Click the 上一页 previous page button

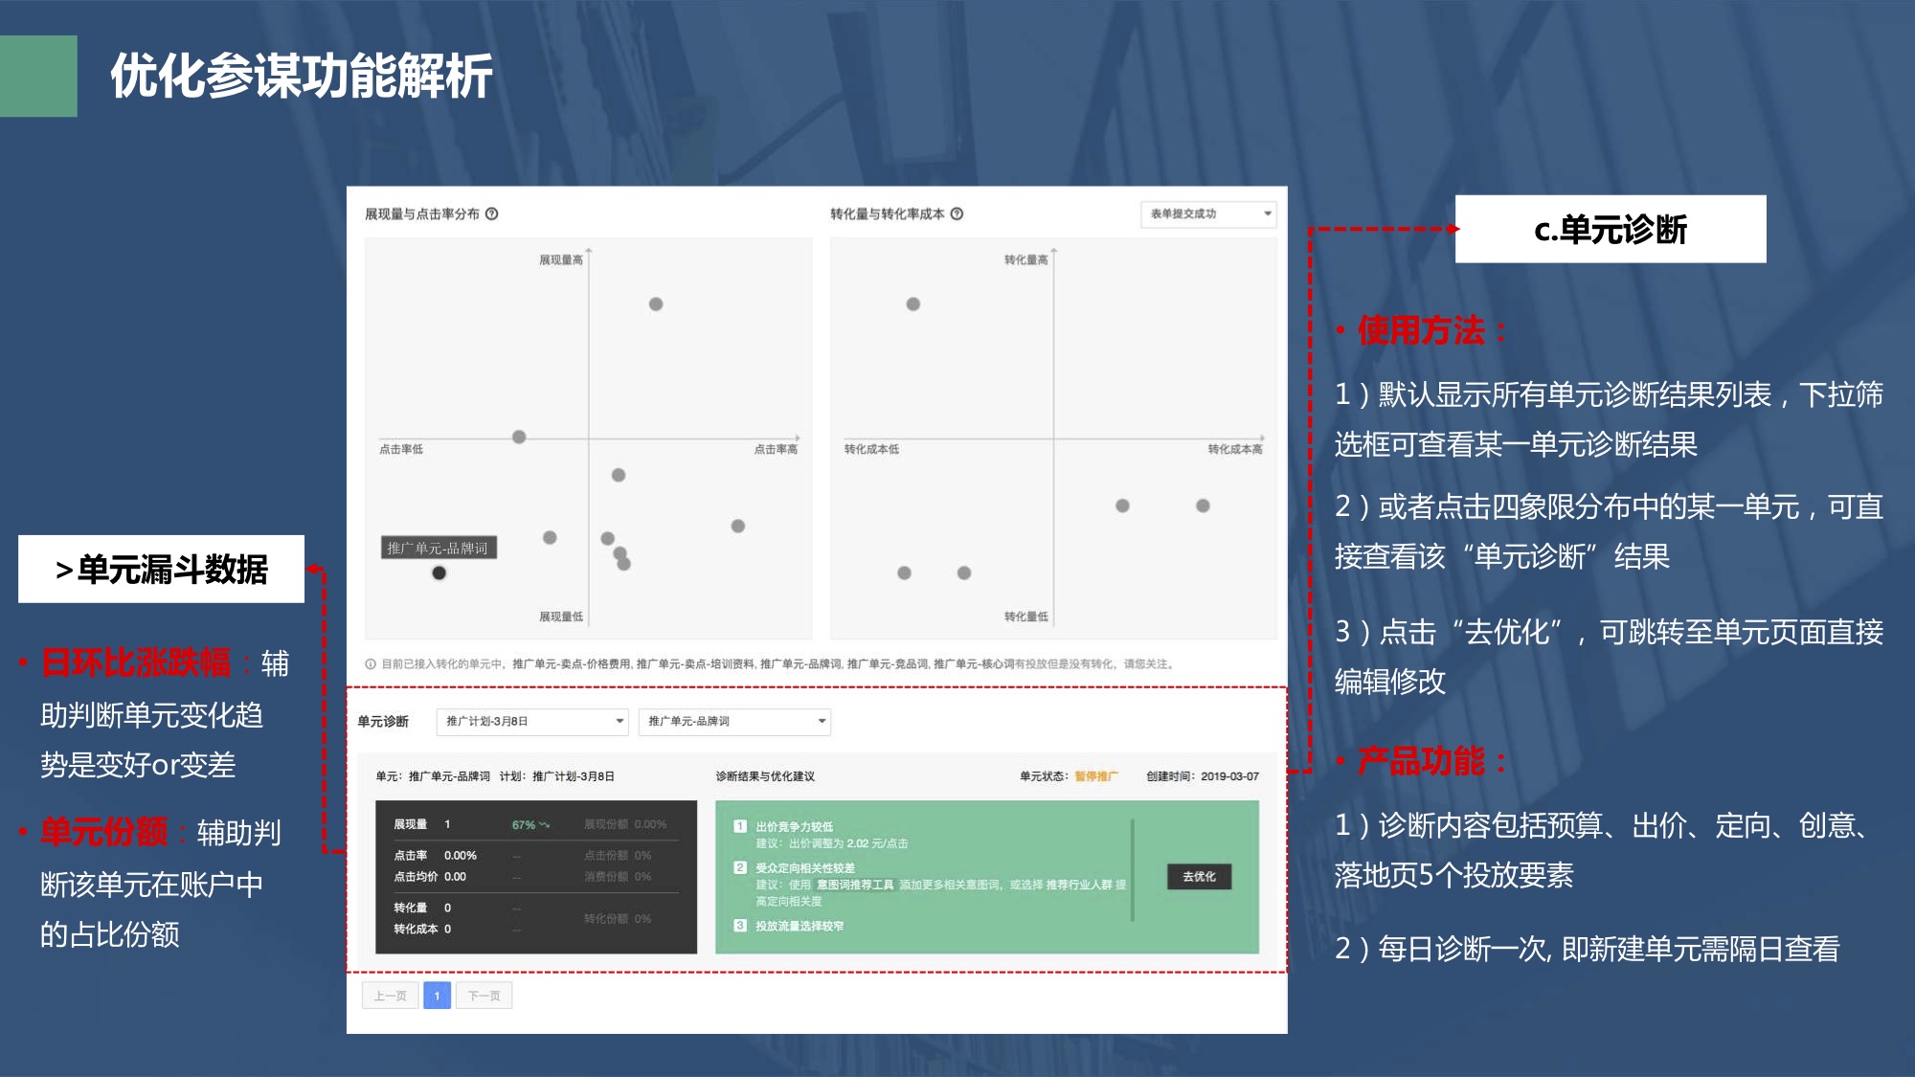pyautogui.click(x=390, y=996)
